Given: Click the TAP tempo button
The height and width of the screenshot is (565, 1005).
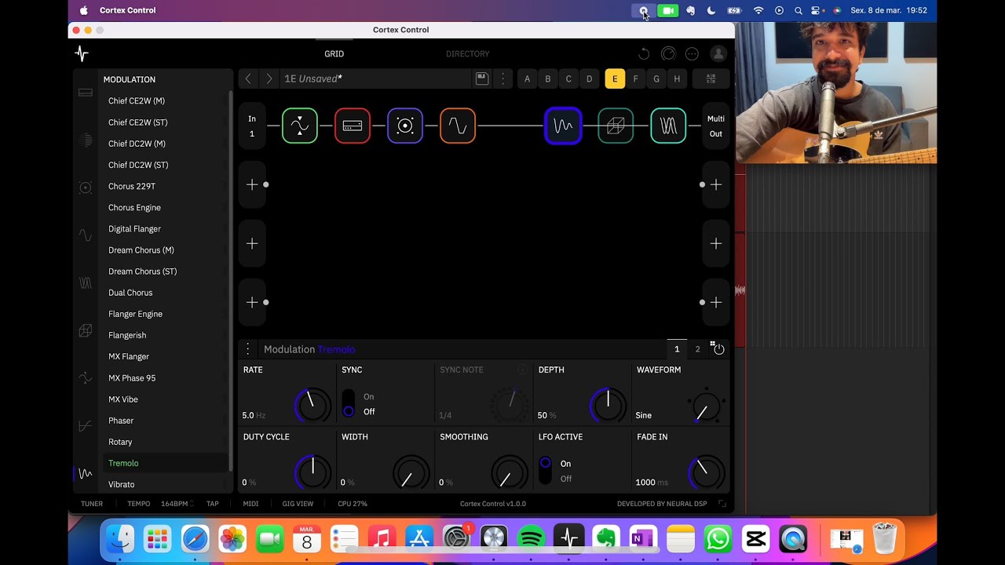Looking at the screenshot, I should [213, 504].
